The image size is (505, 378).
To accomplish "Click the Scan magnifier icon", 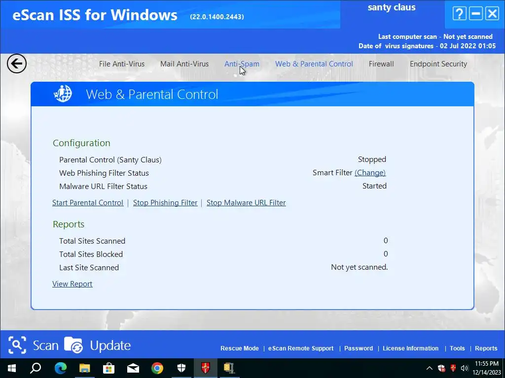I will click(x=17, y=345).
